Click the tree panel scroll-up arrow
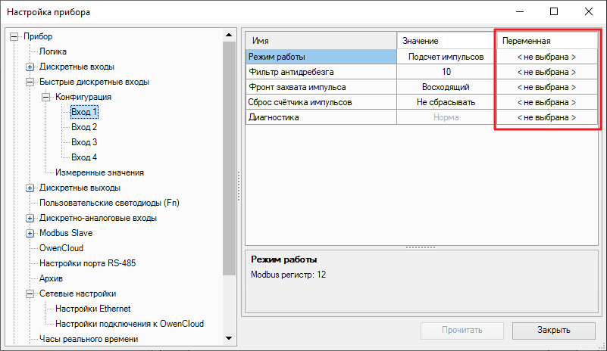The image size is (607, 351). click(x=229, y=35)
